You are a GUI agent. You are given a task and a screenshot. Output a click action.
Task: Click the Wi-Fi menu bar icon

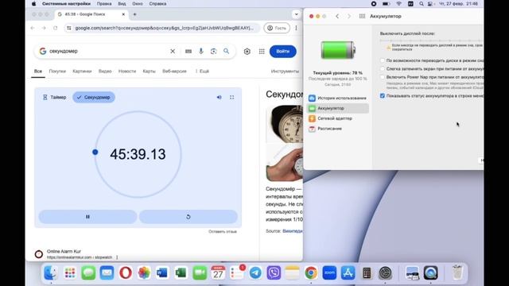[x=398, y=4]
